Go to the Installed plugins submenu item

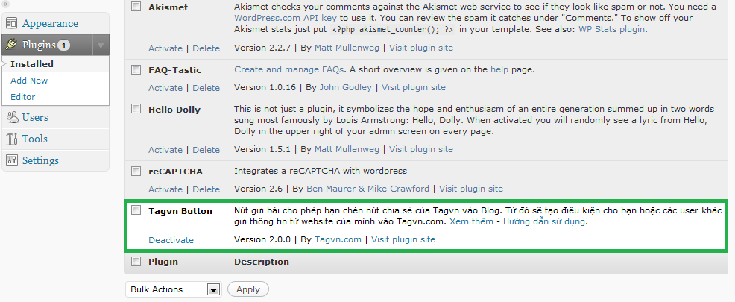point(32,64)
